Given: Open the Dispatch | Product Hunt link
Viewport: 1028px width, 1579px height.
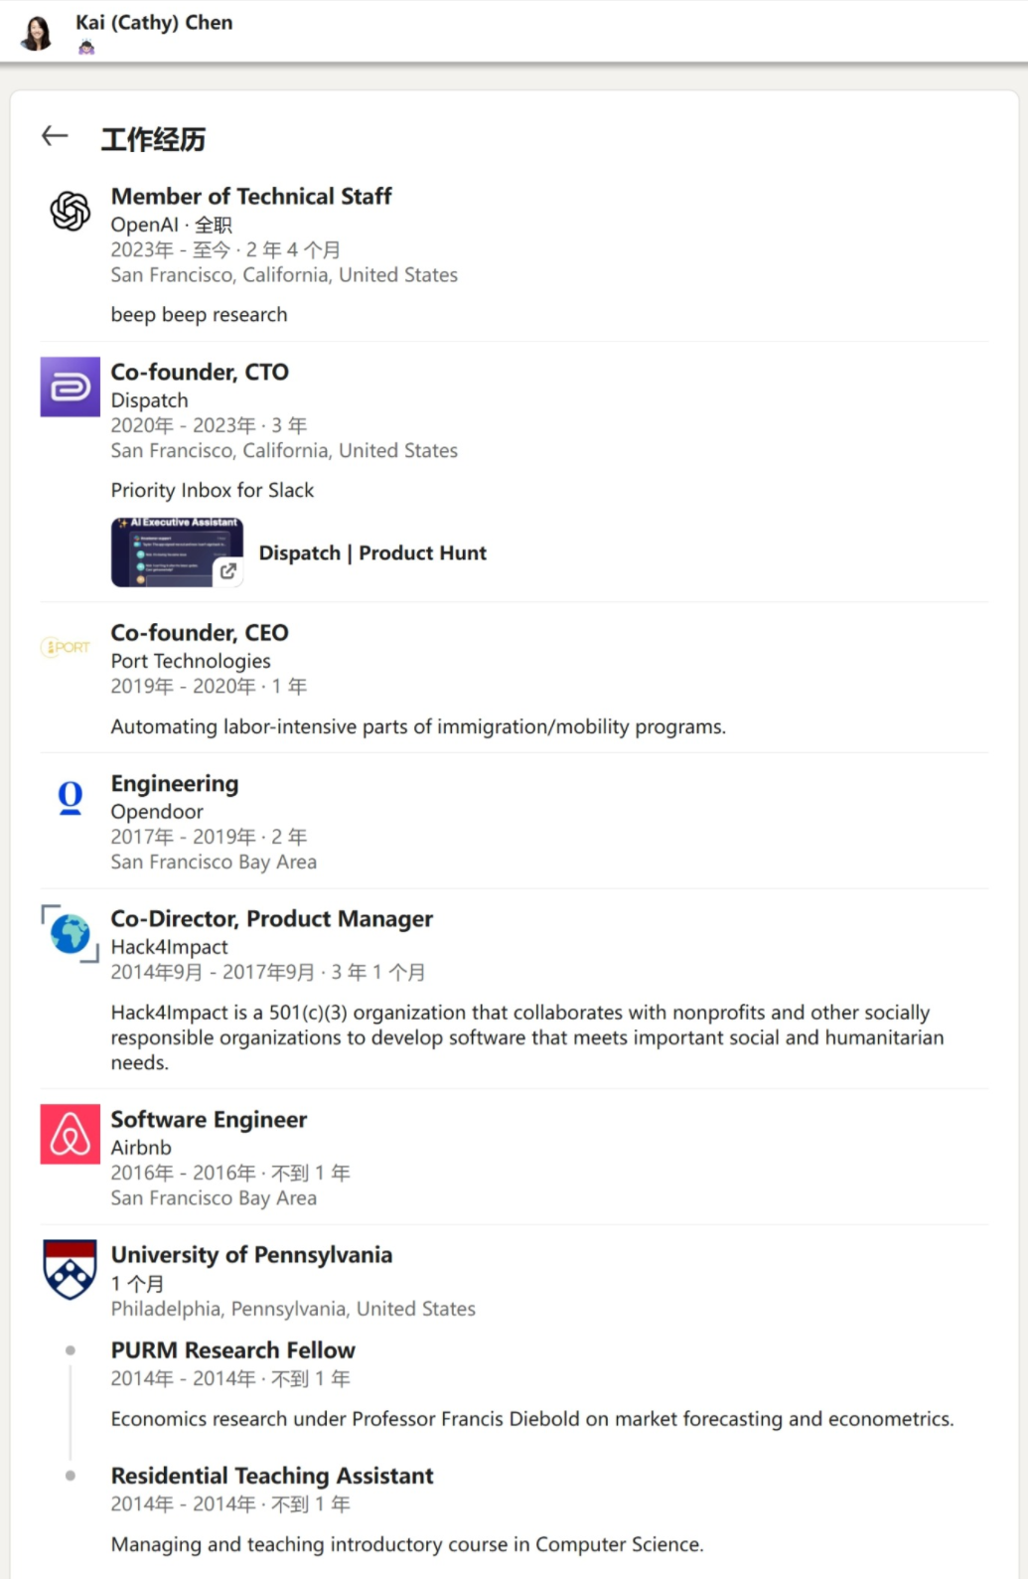Looking at the screenshot, I should coord(372,553).
